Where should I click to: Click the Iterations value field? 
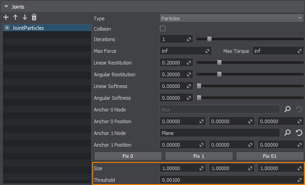(176, 39)
